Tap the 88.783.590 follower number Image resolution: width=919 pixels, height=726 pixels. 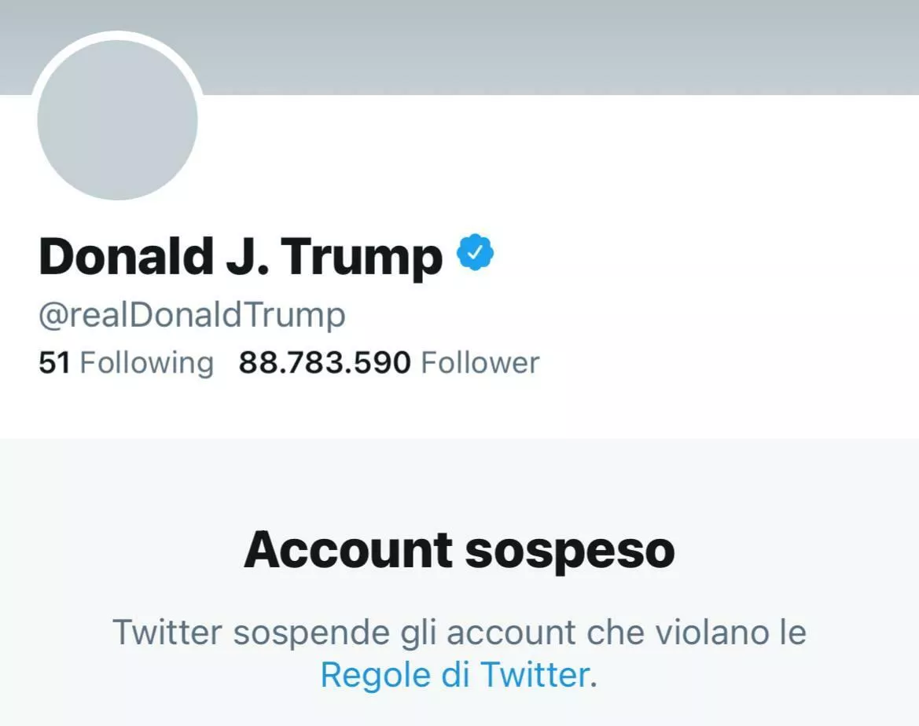coord(325,363)
